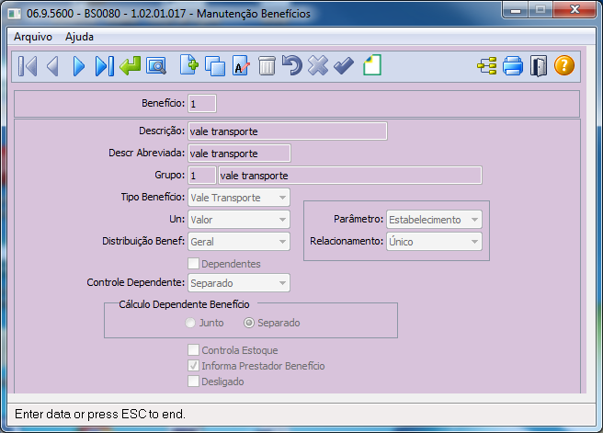The height and width of the screenshot is (433, 603).
Task: Open help with orange question icon
Action: [x=564, y=65]
